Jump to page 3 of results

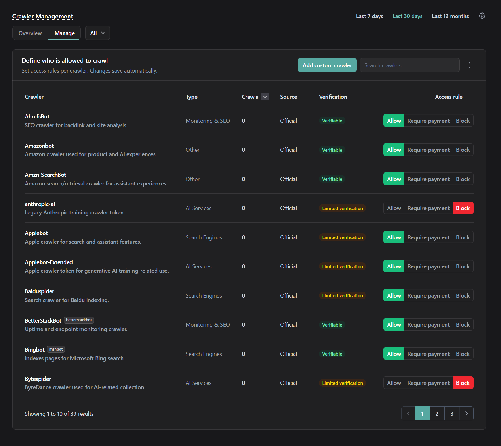[x=452, y=414]
